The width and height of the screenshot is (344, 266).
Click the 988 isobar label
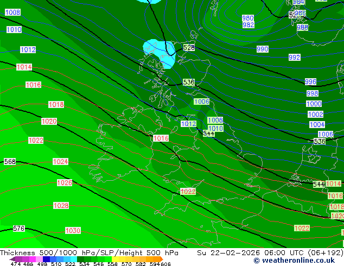303,28
